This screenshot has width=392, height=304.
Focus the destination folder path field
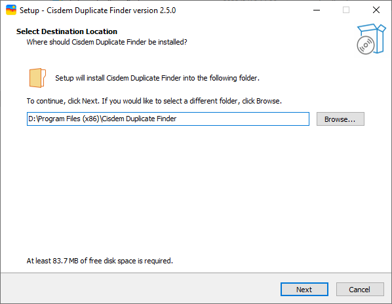pos(168,119)
